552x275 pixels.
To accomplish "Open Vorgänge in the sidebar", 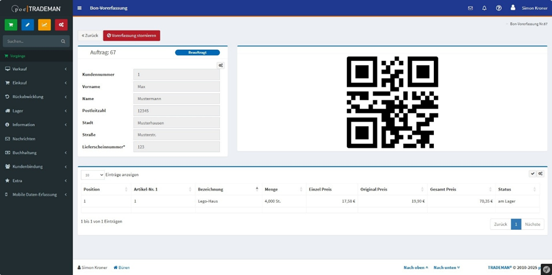I will pyautogui.click(x=36, y=56).
